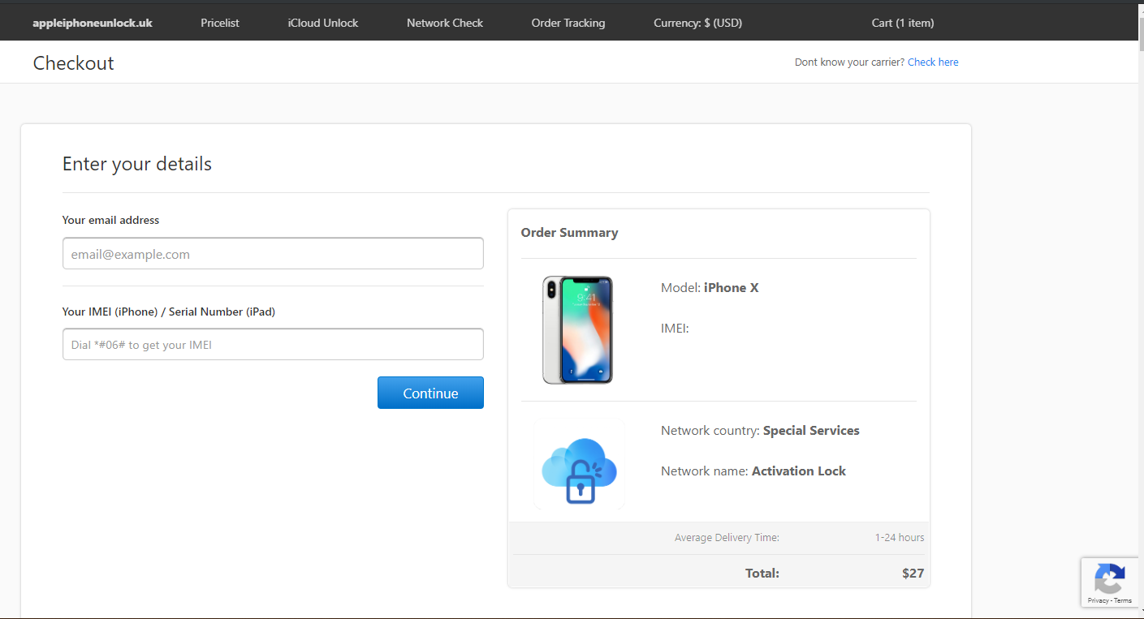This screenshot has height=619, width=1144.
Task: Open reCAPTCHA Privacy link
Action: coord(1097,600)
